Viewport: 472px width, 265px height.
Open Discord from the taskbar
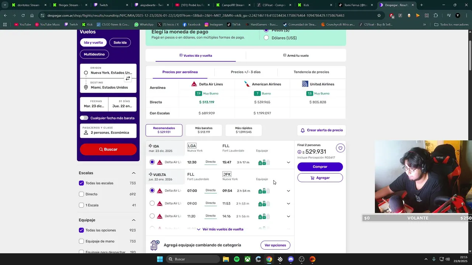291,259
